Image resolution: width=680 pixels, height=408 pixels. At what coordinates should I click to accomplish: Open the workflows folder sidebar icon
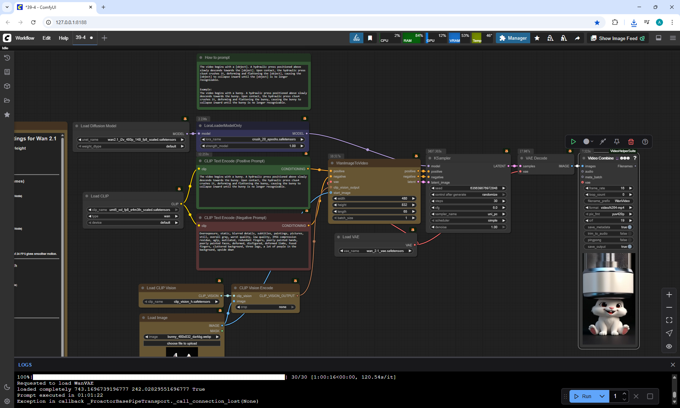tap(7, 100)
